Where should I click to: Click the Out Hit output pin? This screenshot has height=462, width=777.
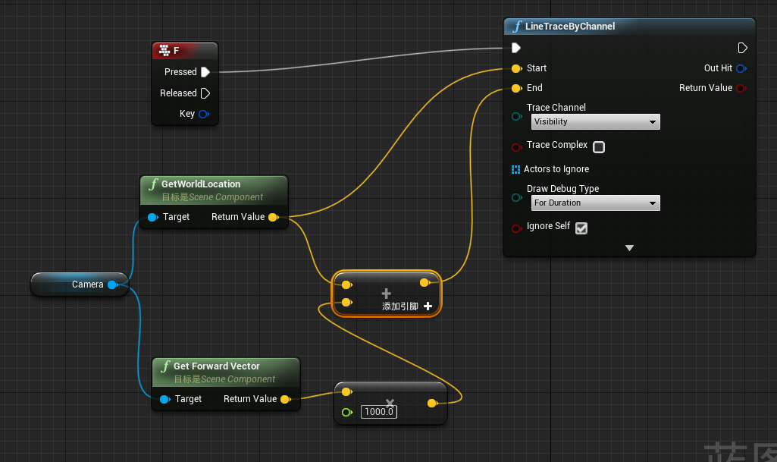point(741,68)
